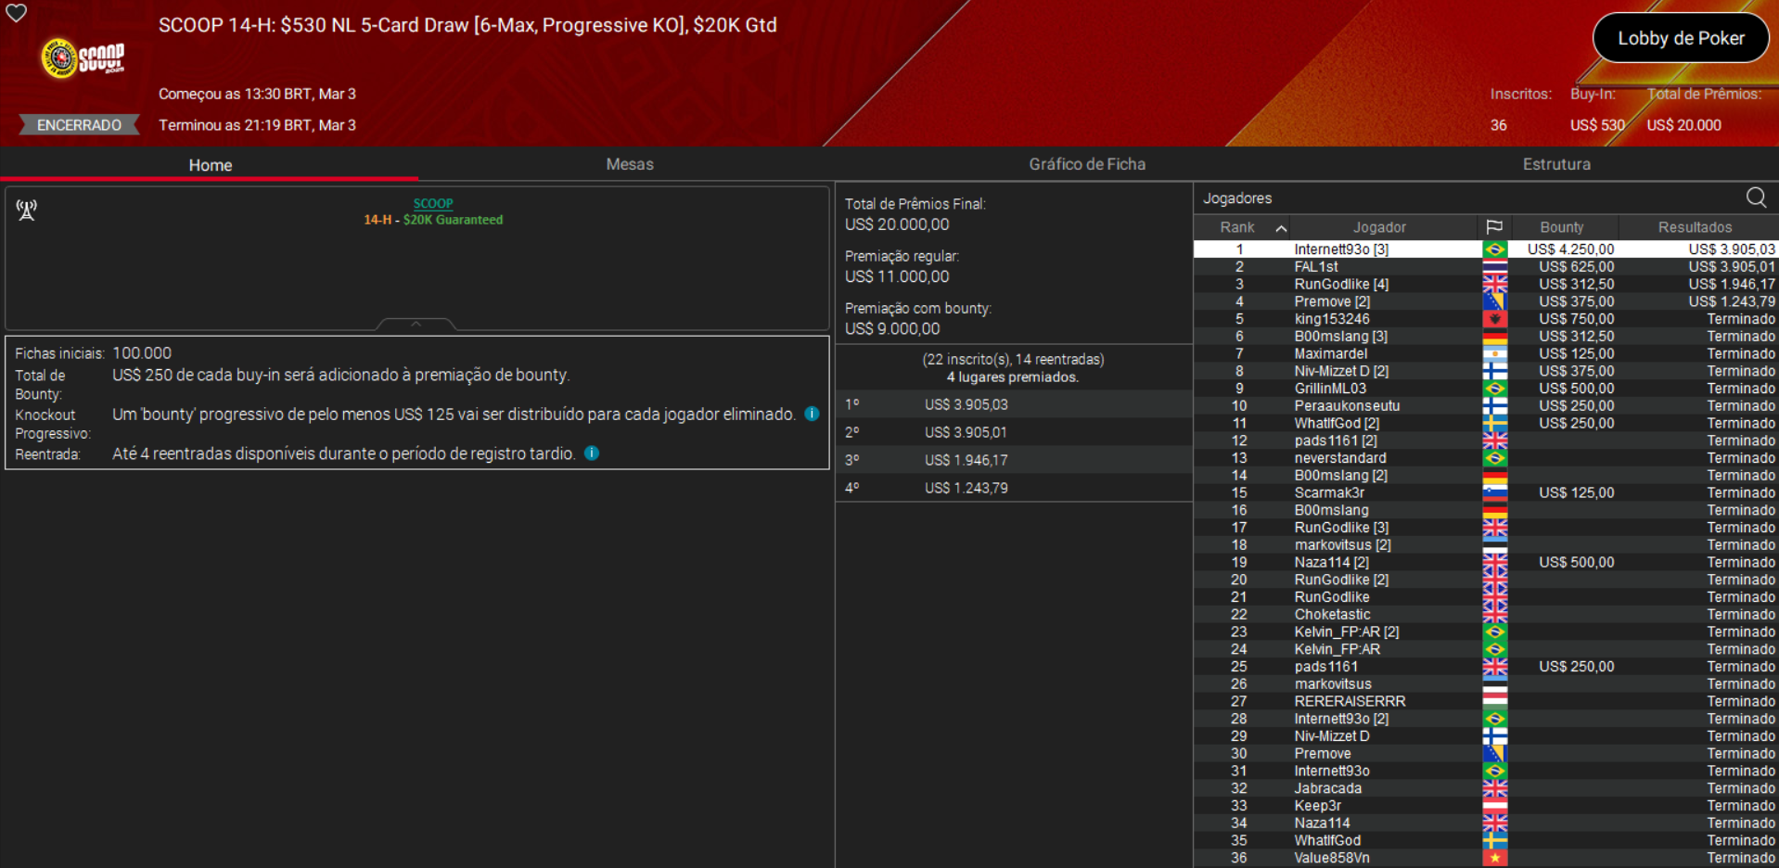
Task: Open the Gráfico de Ficha tab
Action: click(x=1086, y=164)
